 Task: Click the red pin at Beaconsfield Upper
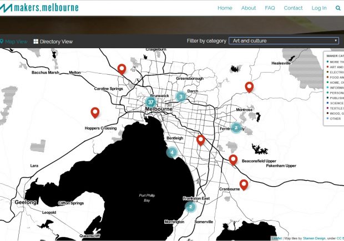233,160
